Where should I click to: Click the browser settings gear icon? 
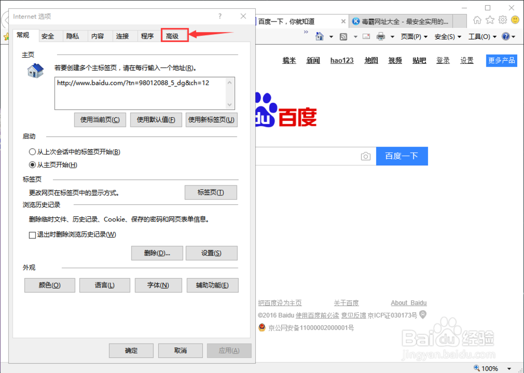point(502,19)
